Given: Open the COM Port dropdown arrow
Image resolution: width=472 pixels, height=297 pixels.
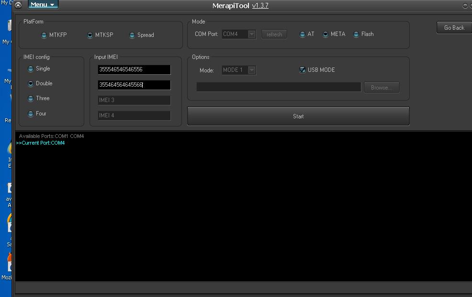Looking at the screenshot, I should tap(252, 34).
